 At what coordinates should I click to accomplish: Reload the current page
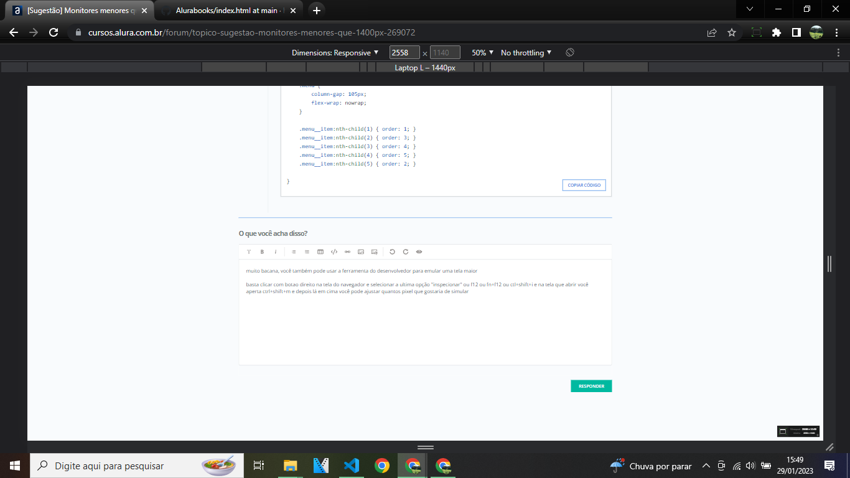click(x=54, y=32)
